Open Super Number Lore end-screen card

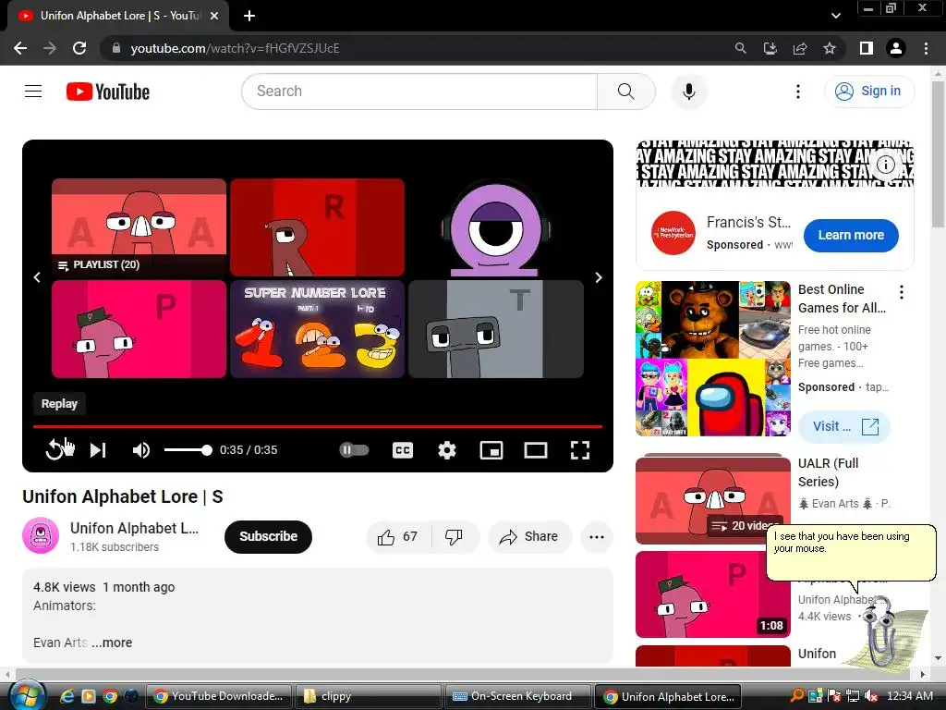coord(318,329)
